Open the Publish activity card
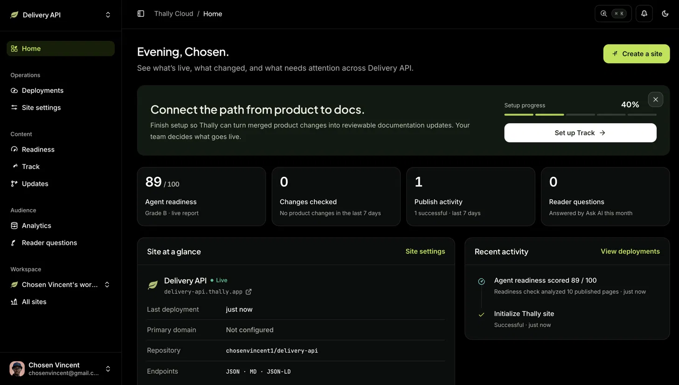 click(471, 196)
